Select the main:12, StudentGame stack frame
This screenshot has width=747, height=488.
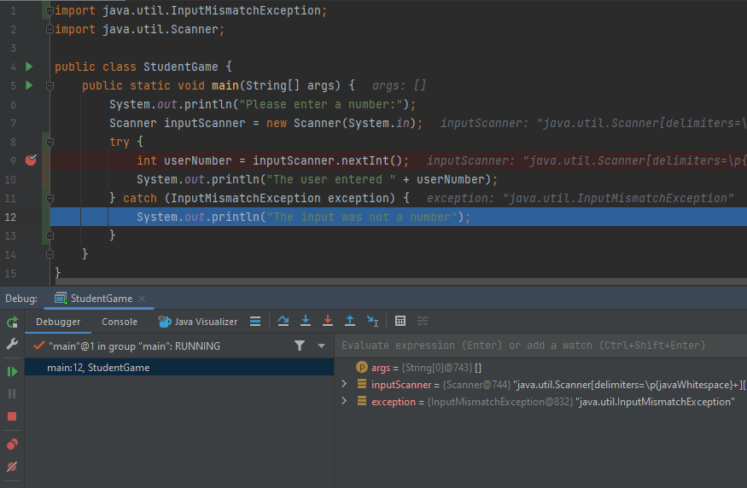click(179, 368)
